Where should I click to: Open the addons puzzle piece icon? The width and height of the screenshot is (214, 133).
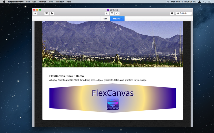tap(52, 13)
